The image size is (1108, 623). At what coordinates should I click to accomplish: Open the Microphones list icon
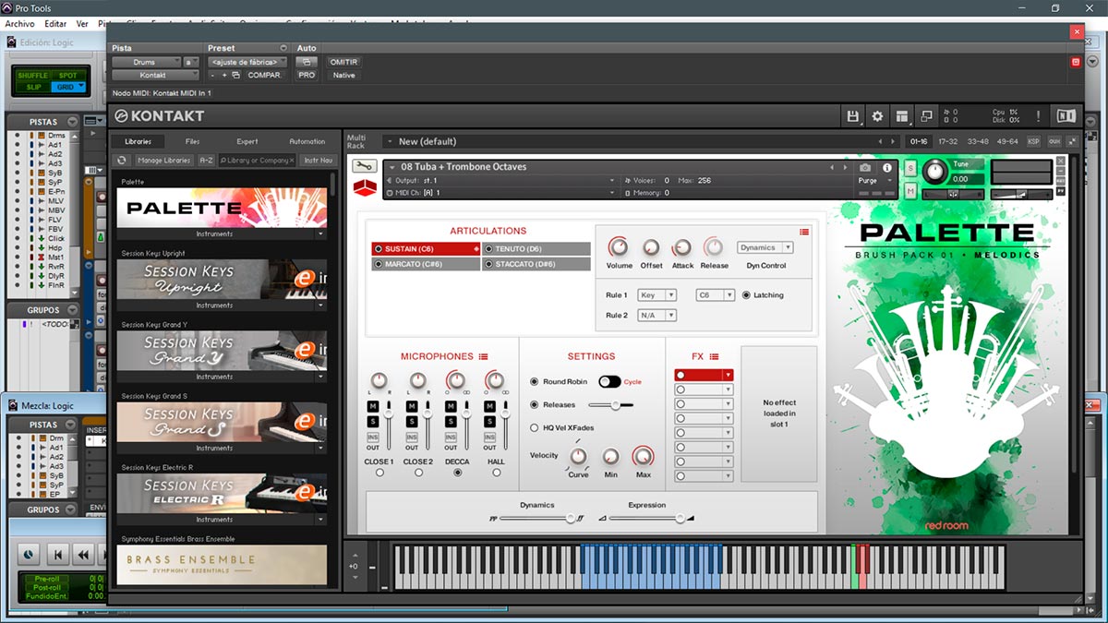pyautogui.click(x=483, y=356)
